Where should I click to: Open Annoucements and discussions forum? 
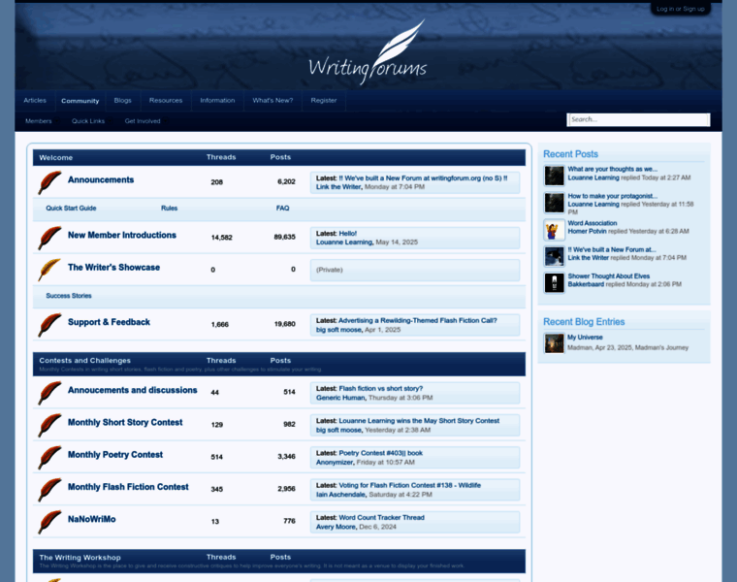[132, 390]
